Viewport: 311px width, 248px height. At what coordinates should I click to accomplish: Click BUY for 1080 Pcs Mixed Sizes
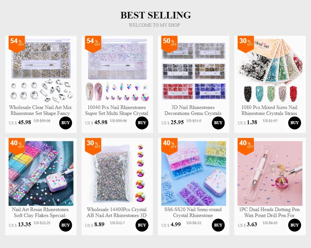point(295,123)
